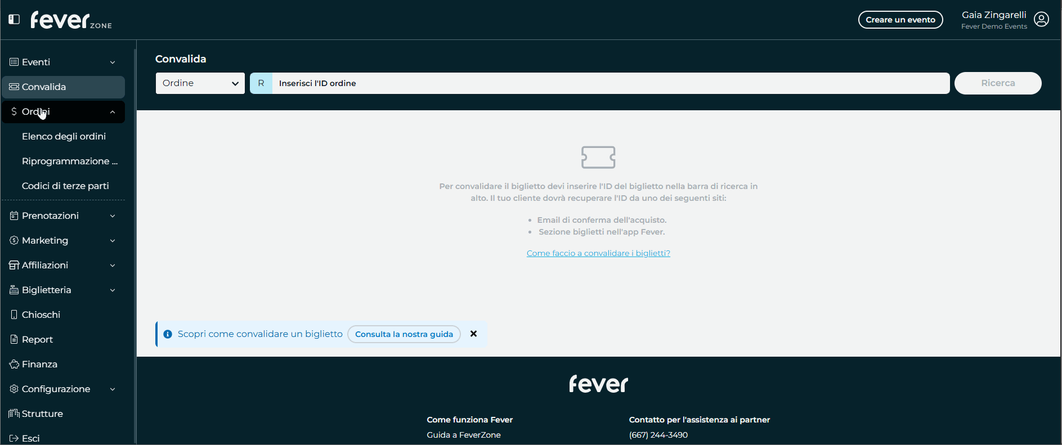Expand the Marketing chevron
The height and width of the screenshot is (445, 1062).
tap(113, 241)
